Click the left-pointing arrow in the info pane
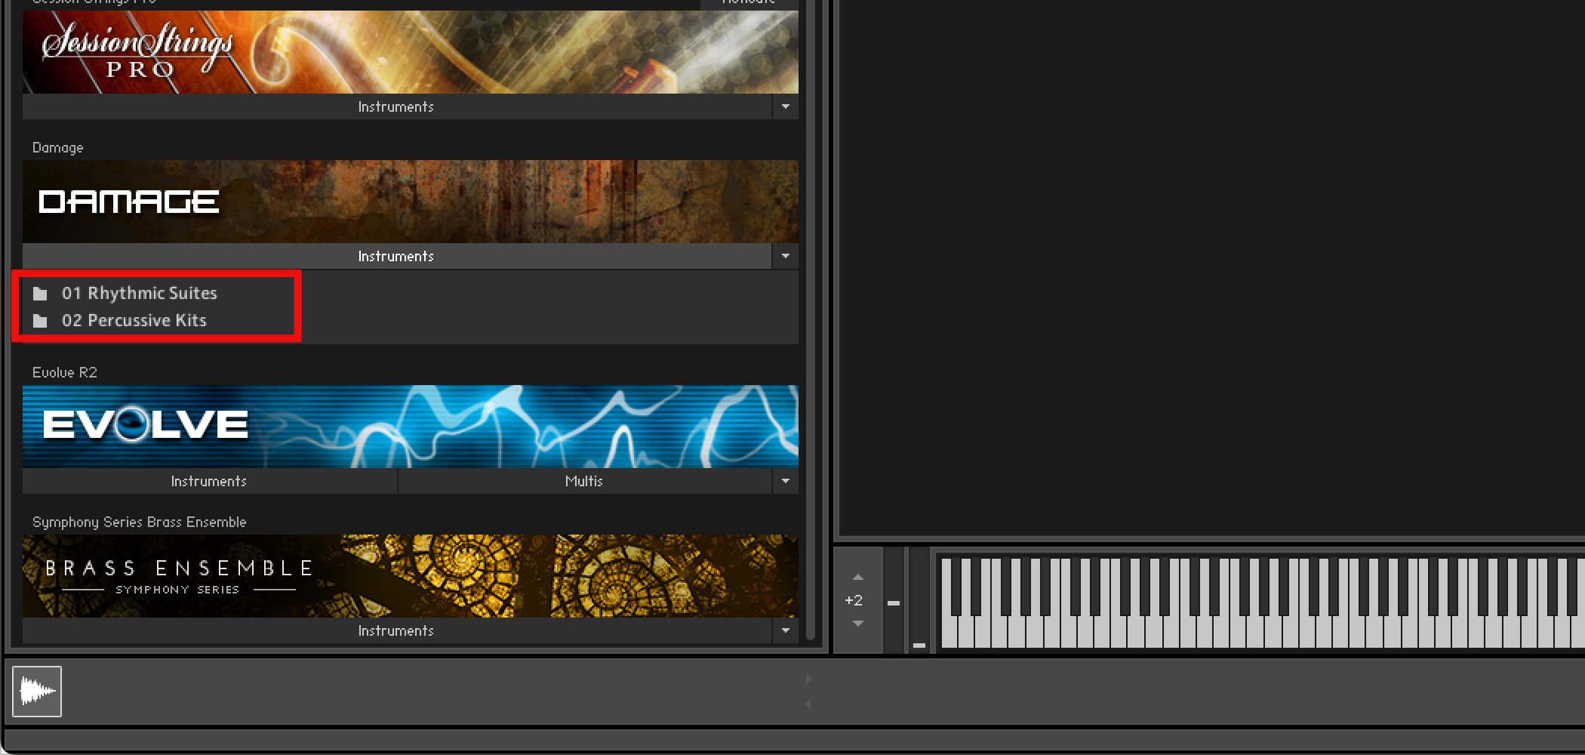The image size is (1585, 755). tap(808, 704)
